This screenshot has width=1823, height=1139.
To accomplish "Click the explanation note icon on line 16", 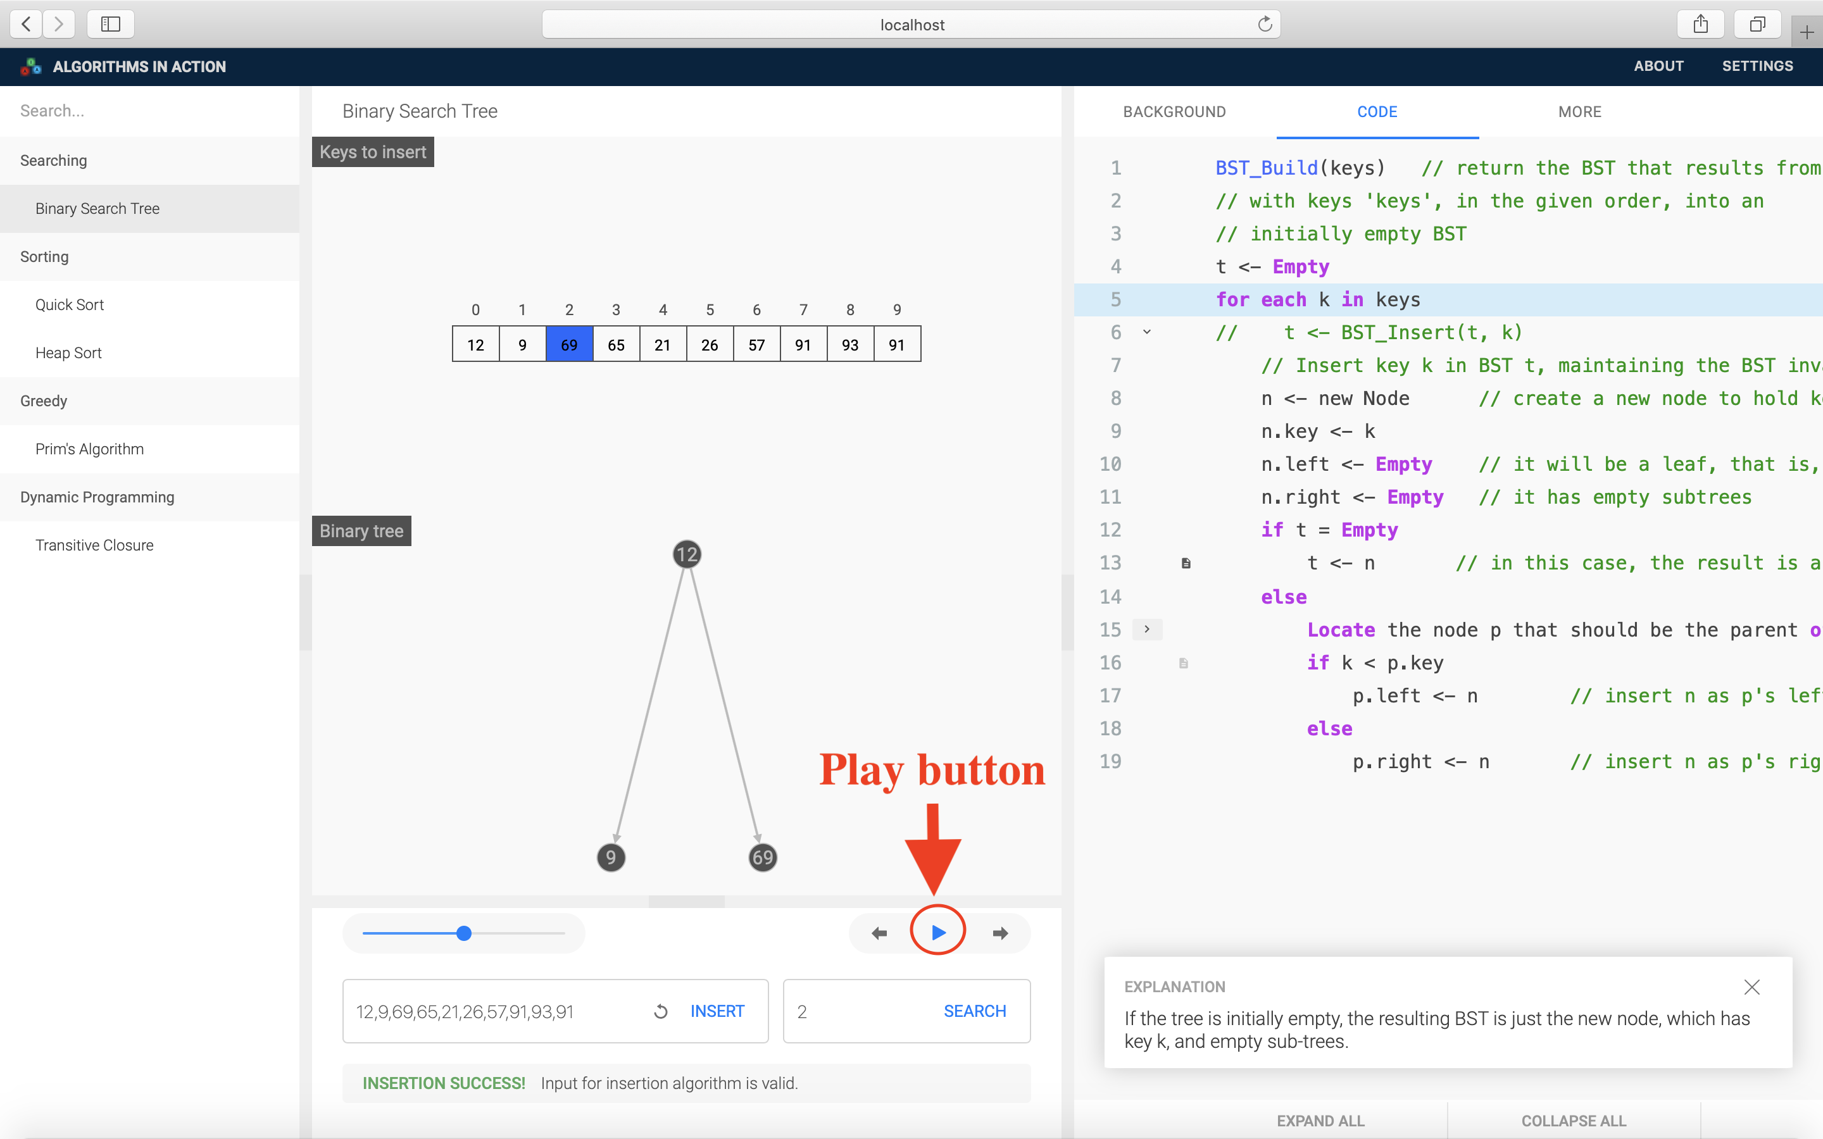I will click(x=1184, y=663).
